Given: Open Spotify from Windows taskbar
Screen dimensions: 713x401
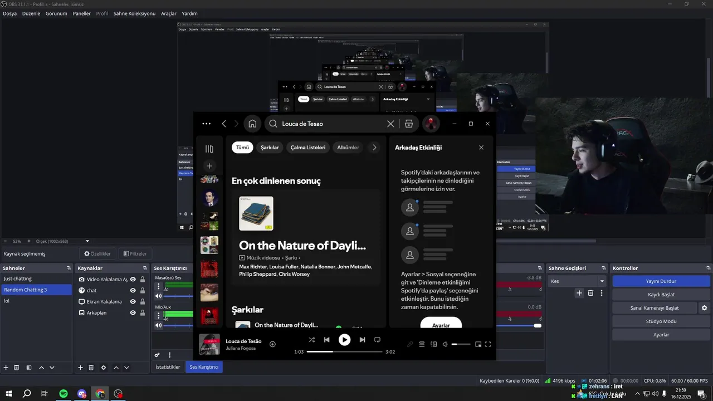Looking at the screenshot, I should [x=64, y=394].
